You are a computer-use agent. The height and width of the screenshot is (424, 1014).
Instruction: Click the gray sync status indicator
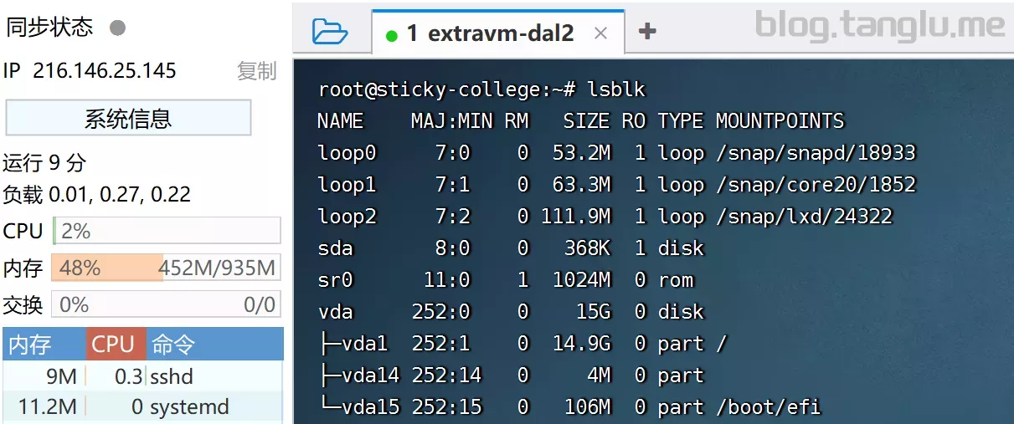click(118, 28)
